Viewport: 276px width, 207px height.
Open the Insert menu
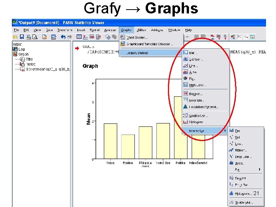81,30
